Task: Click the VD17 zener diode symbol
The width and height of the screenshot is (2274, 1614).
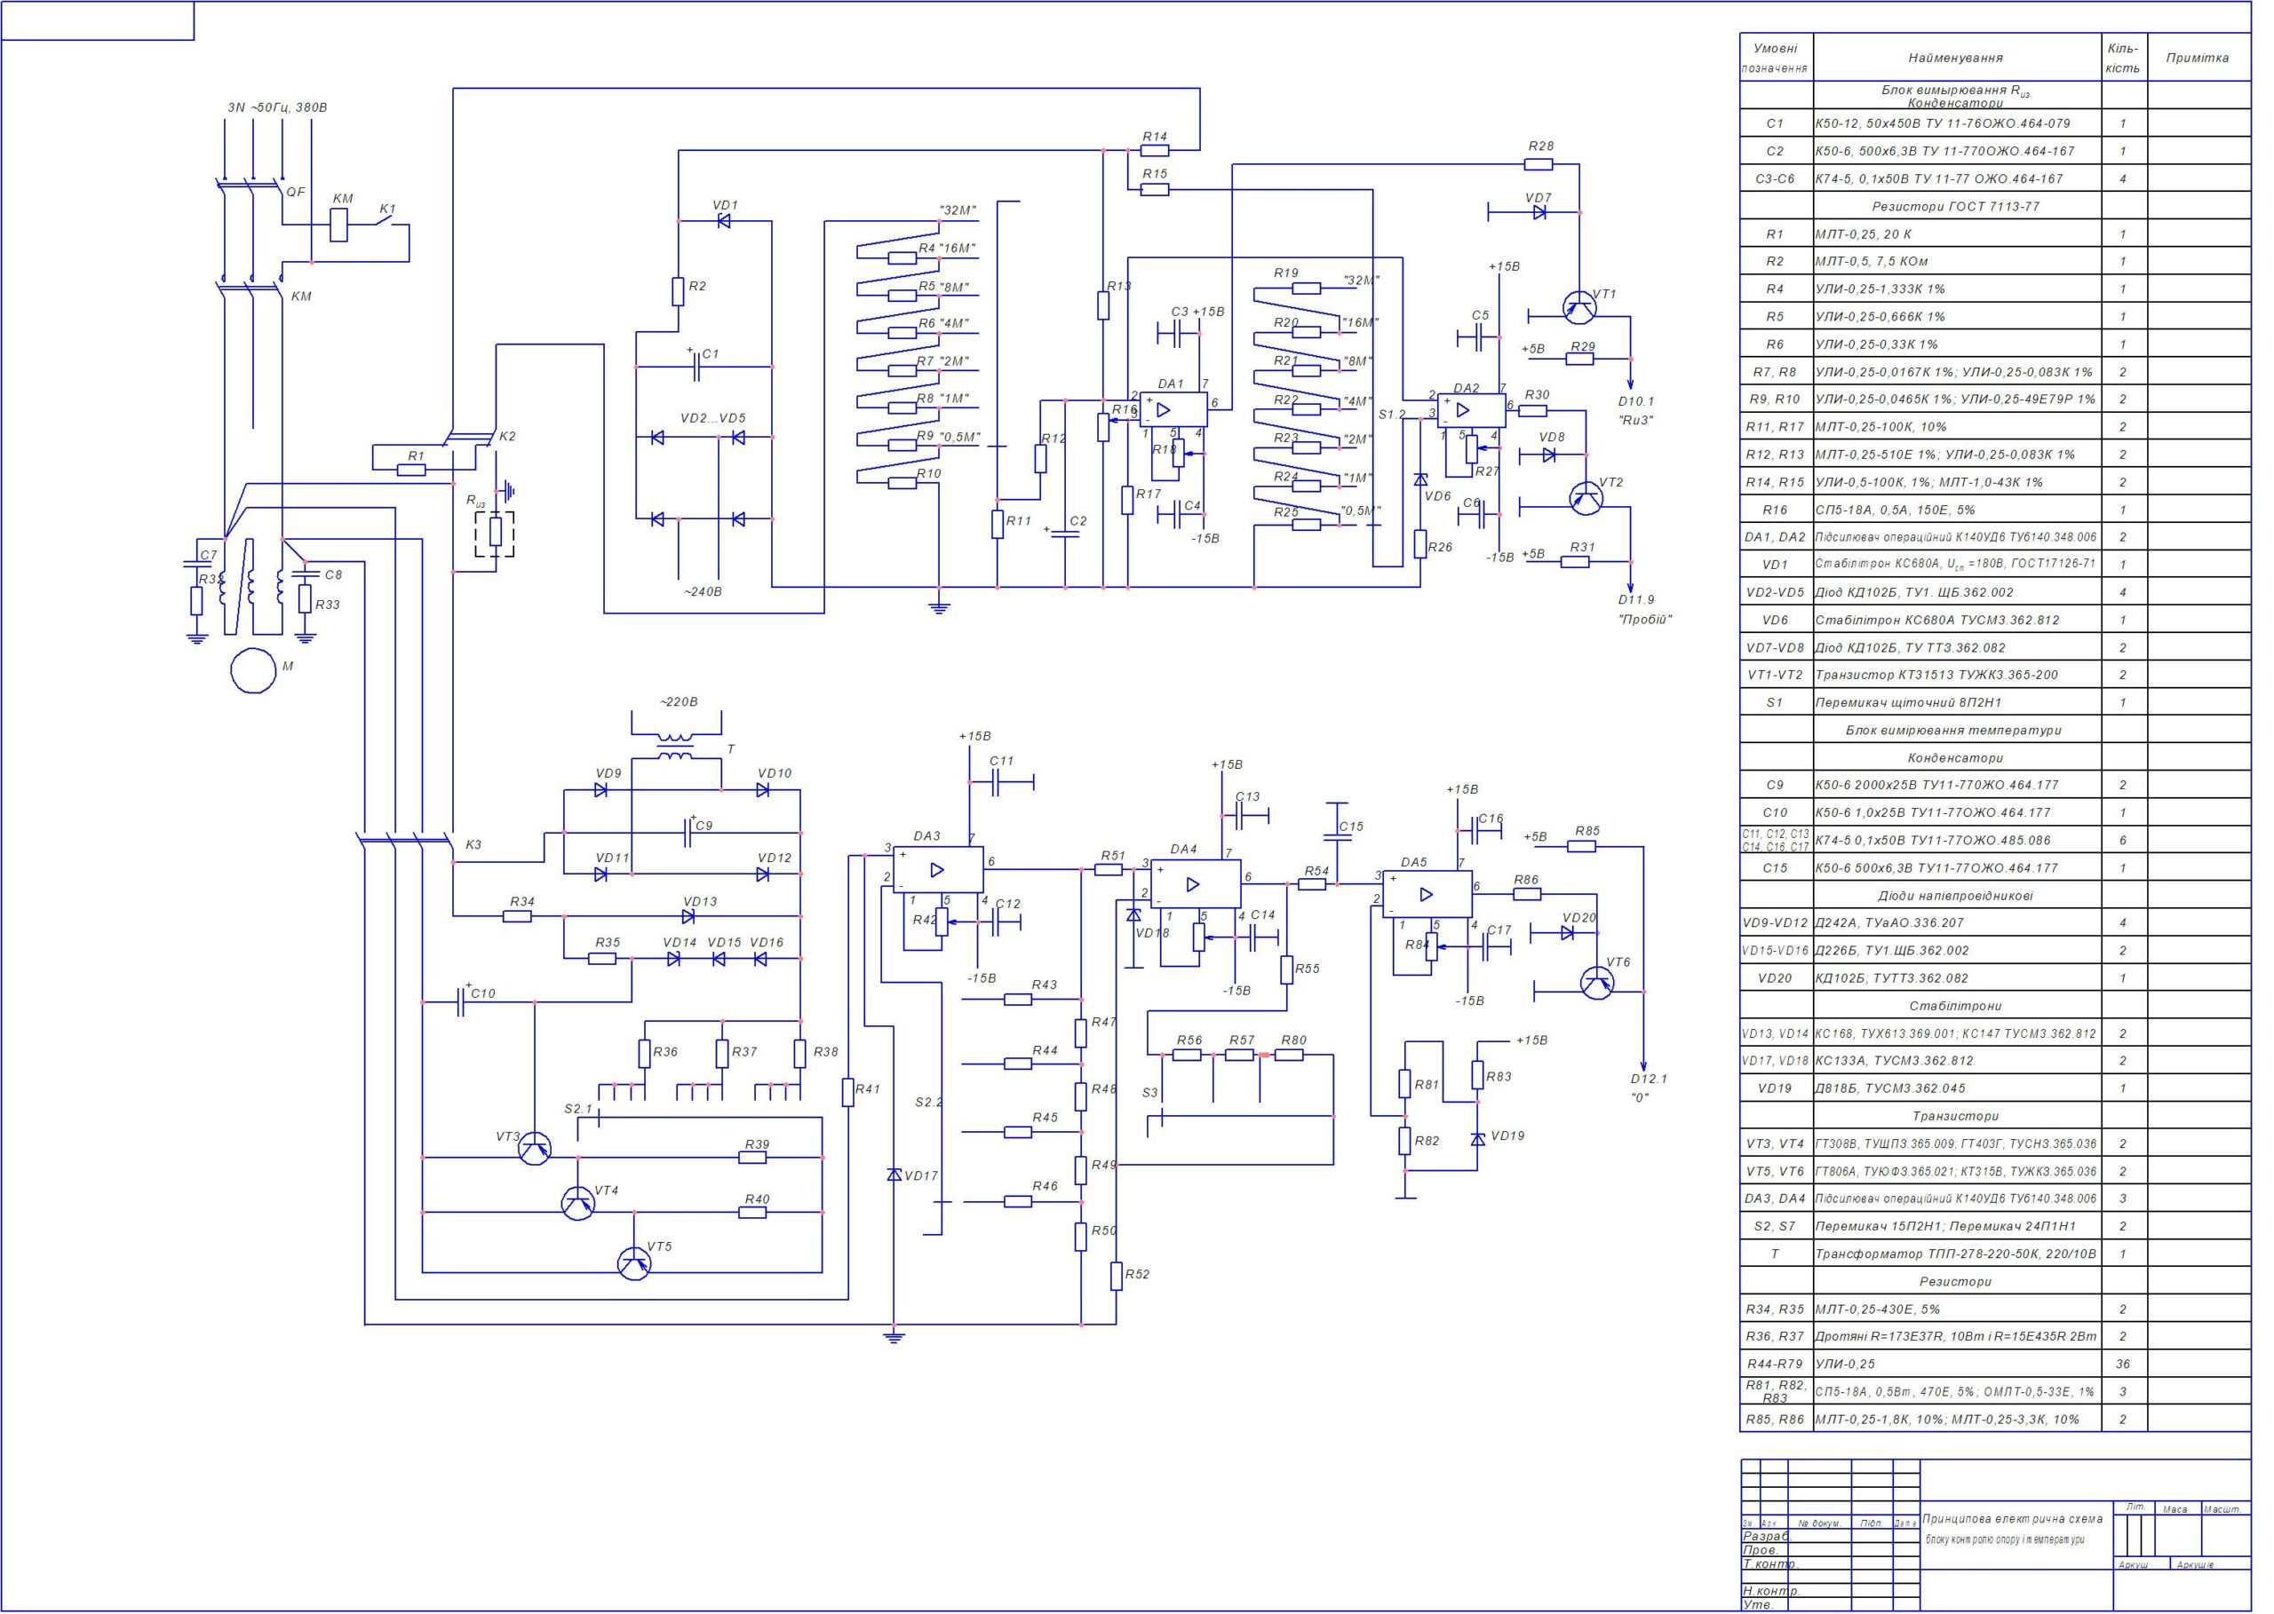Action: pyautogui.click(x=894, y=1175)
